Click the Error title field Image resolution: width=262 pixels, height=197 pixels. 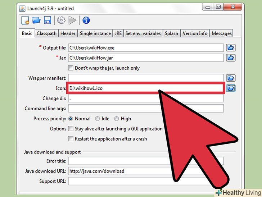(146, 161)
